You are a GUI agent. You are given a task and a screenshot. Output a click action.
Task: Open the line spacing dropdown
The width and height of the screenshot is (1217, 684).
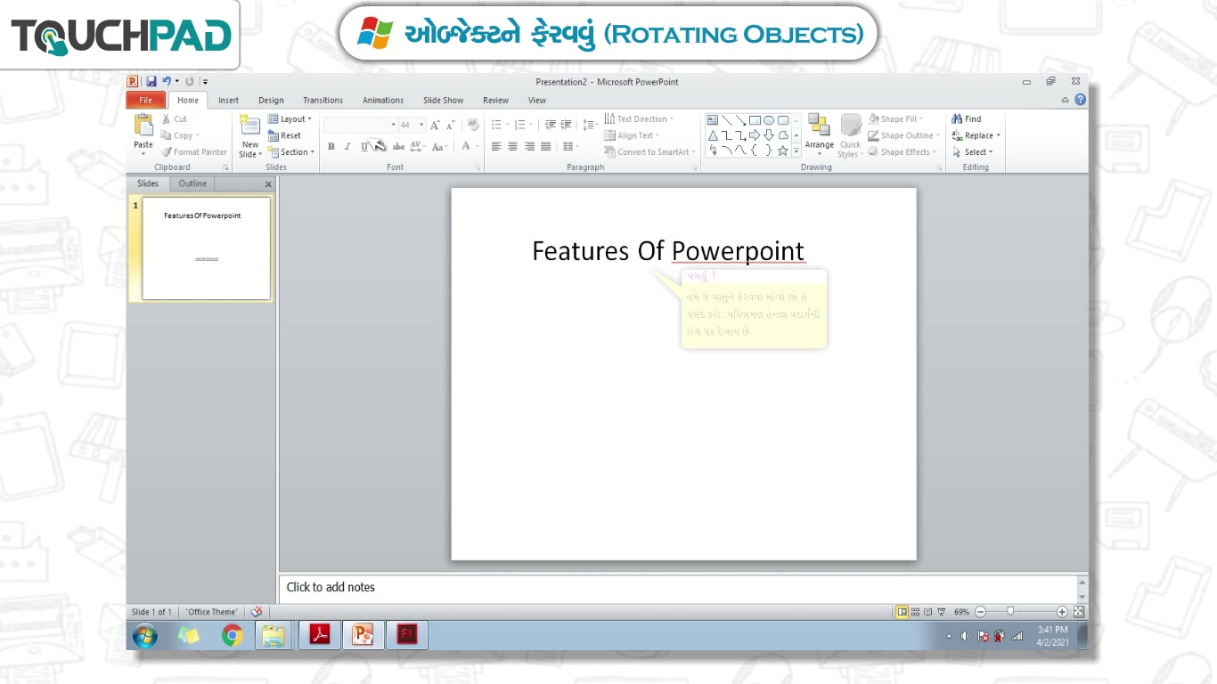click(589, 125)
